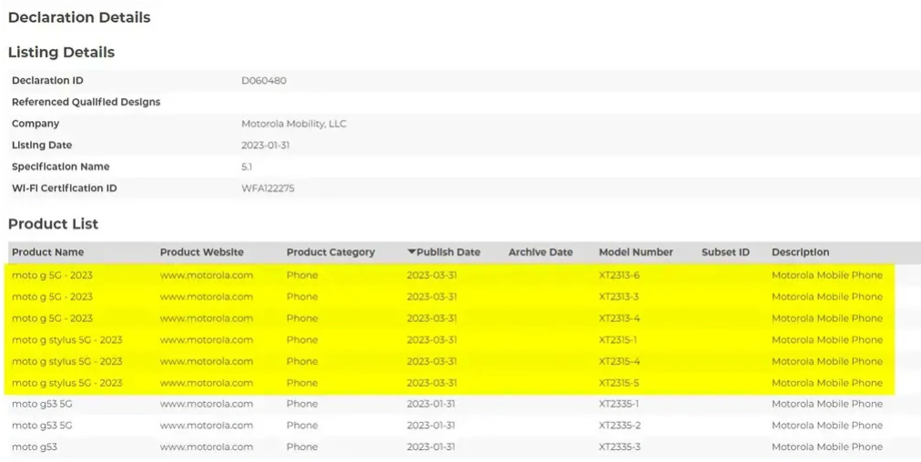Click product name in XT2315-5 row

point(67,383)
